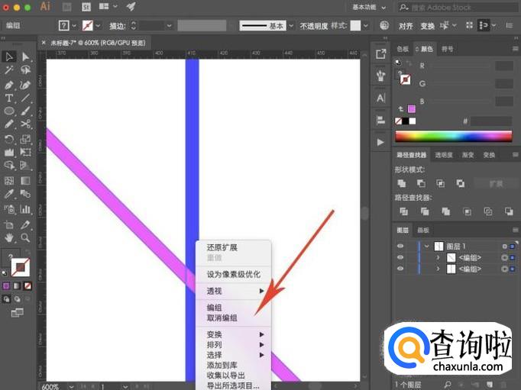Click 变换 in the control bar
Viewport: 521px width, 390px height.
pyautogui.click(x=428, y=25)
